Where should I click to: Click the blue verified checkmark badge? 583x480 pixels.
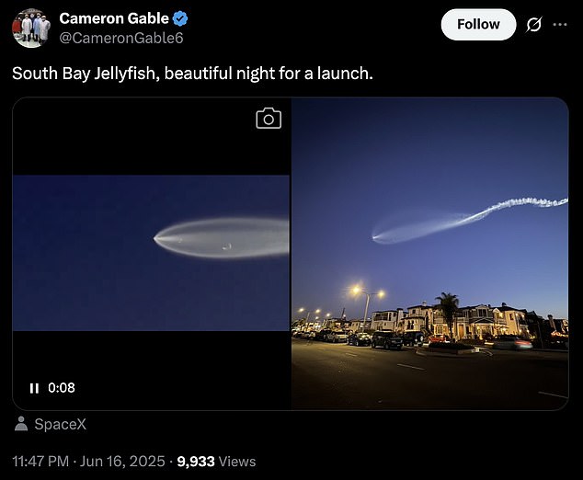[180, 18]
